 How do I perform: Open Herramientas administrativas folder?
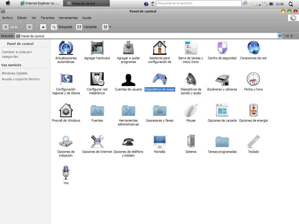tap(128, 111)
